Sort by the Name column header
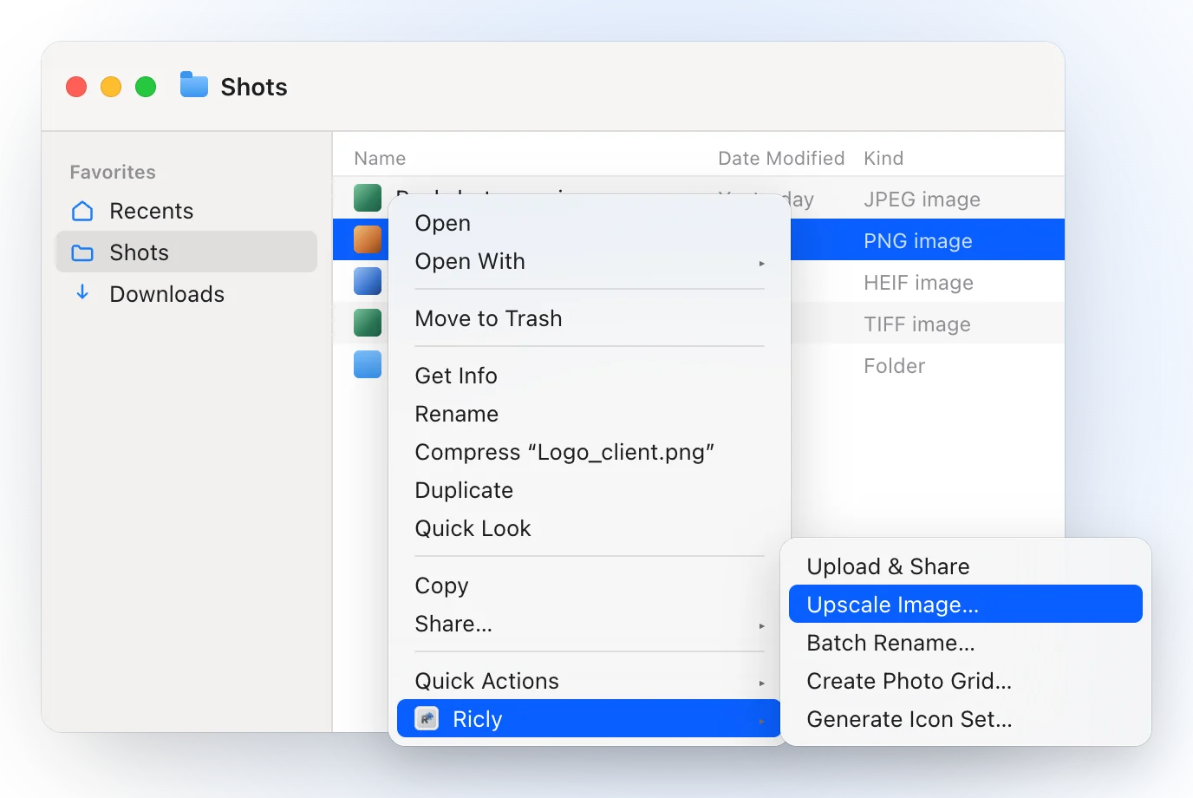This screenshot has height=798, width=1193. point(380,158)
